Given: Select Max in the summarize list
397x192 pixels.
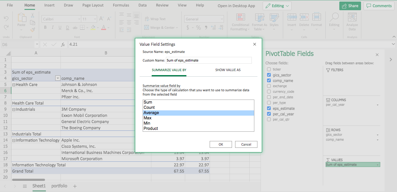Looking at the screenshot, I should point(148,118).
